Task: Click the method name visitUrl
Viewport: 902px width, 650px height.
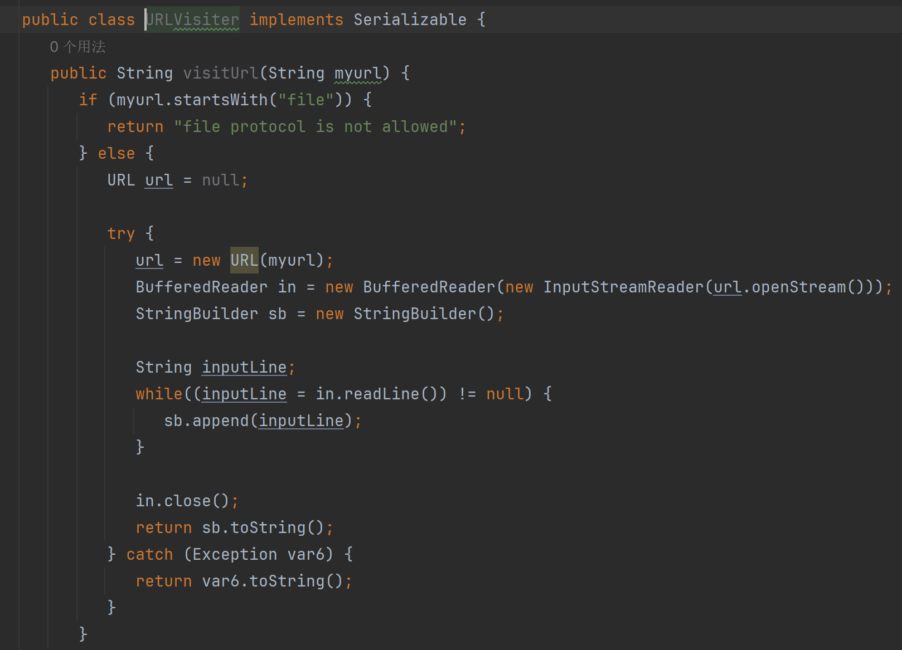Action: 221,73
